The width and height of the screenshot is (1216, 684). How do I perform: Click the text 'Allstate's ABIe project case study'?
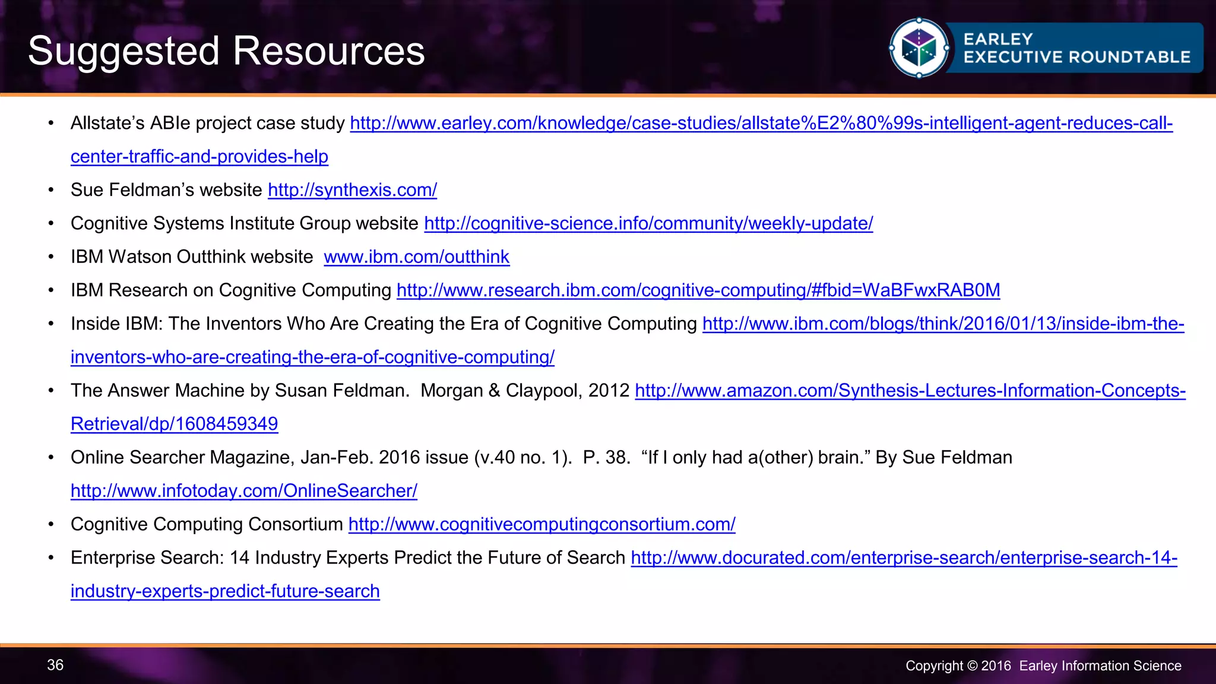[x=207, y=123]
